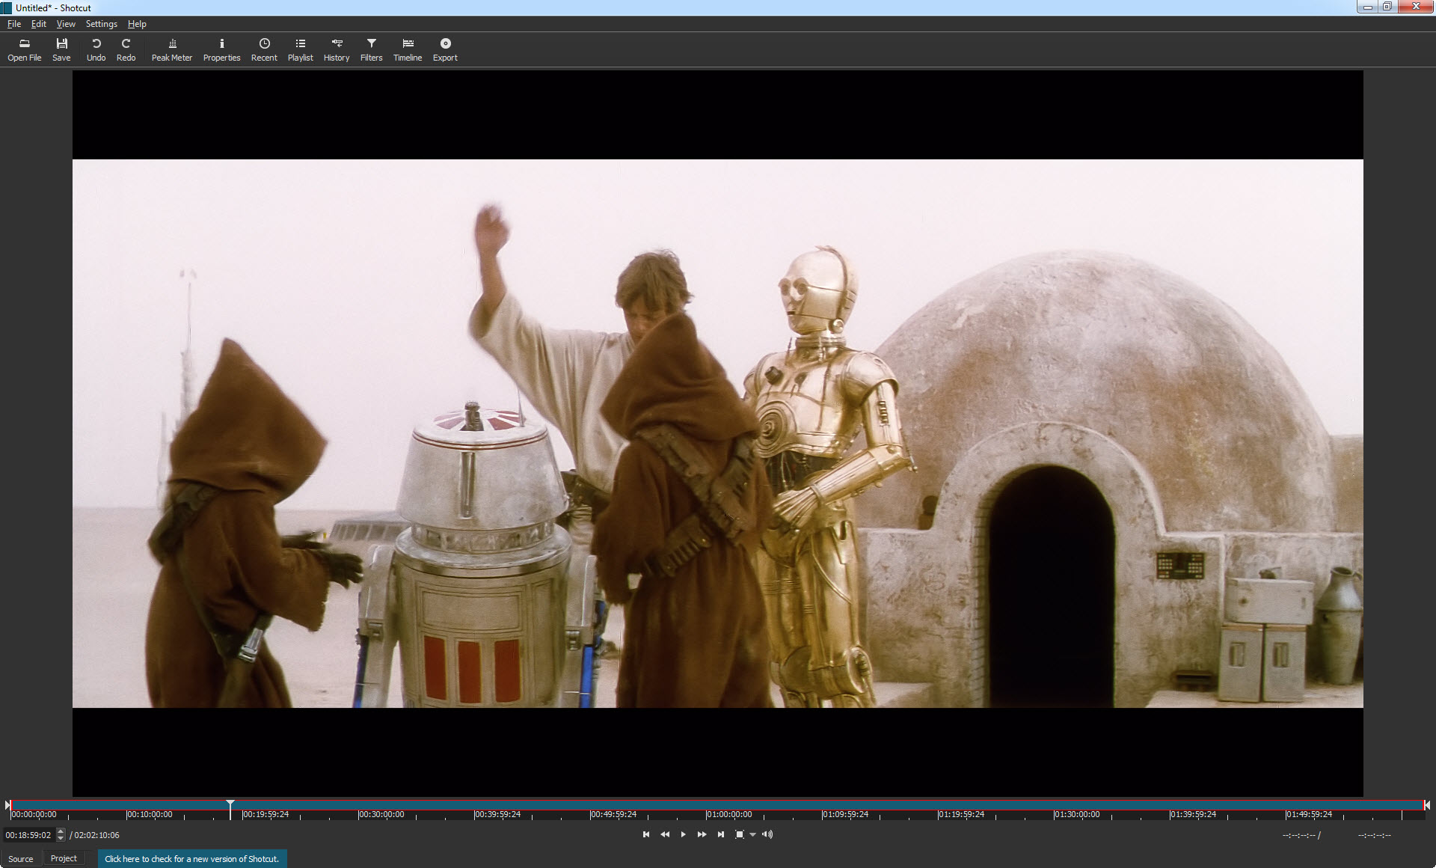Fast forward the video
Image resolution: width=1436 pixels, height=868 pixels.
pyautogui.click(x=702, y=834)
